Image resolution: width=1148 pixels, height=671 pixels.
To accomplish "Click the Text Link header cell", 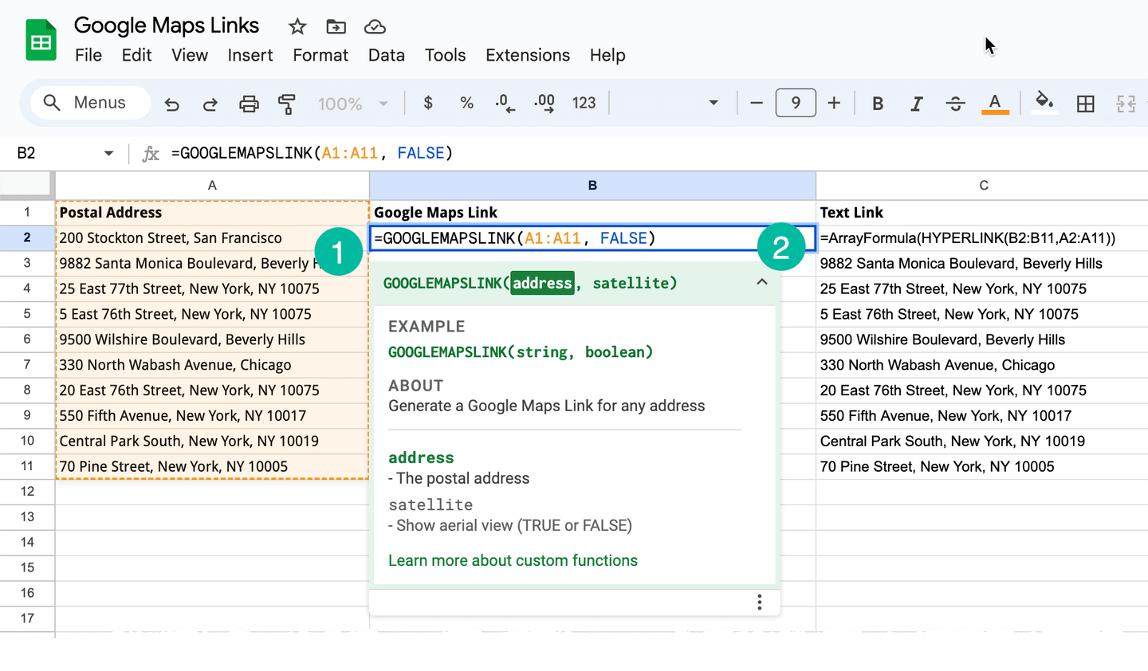I will pos(982,212).
